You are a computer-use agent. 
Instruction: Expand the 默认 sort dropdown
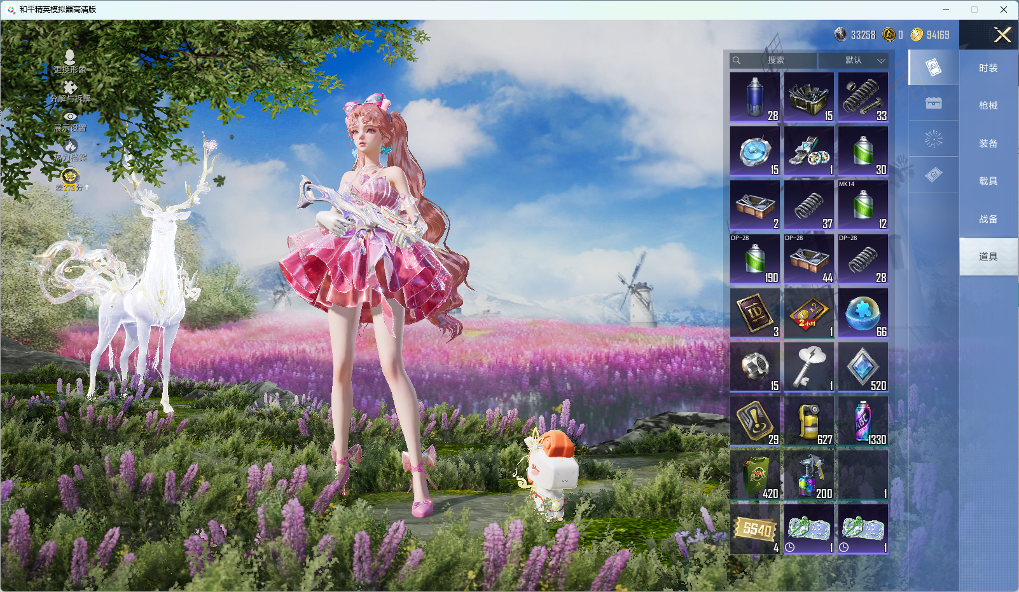pos(853,60)
